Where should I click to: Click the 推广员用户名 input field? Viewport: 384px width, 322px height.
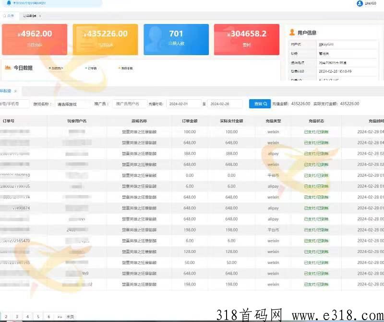click(x=130, y=104)
